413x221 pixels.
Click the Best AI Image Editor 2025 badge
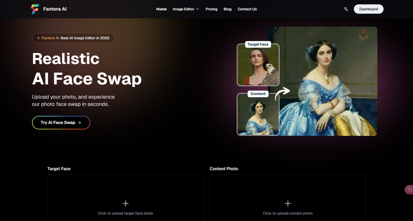click(73, 38)
